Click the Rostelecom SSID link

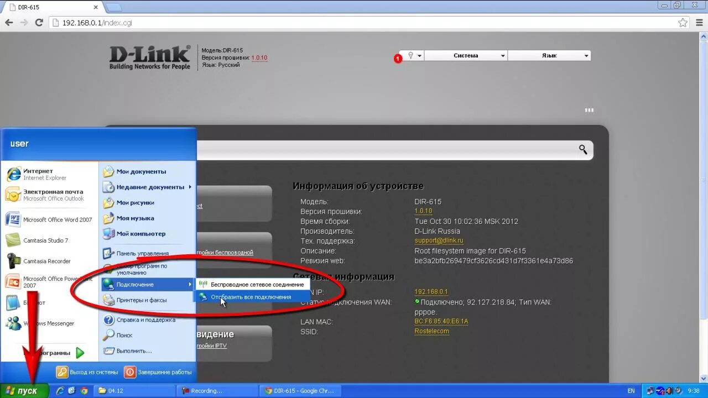click(x=432, y=331)
